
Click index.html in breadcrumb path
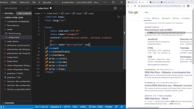52,13
